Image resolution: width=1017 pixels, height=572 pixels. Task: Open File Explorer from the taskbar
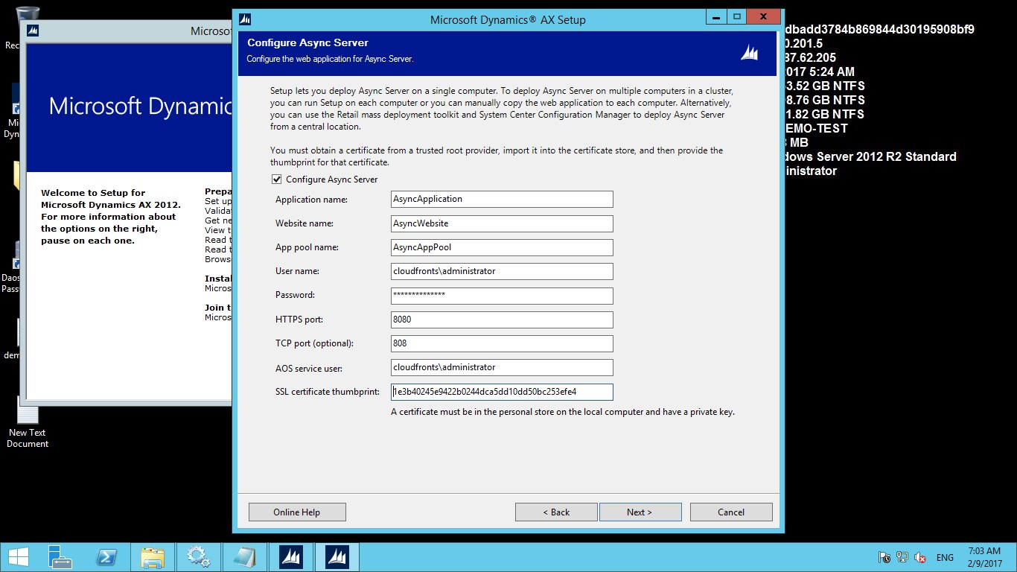click(153, 557)
